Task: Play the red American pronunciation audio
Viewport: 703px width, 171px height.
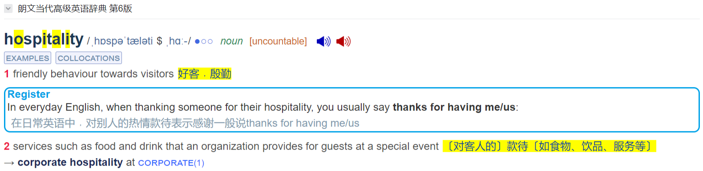Action: [x=343, y=41]
